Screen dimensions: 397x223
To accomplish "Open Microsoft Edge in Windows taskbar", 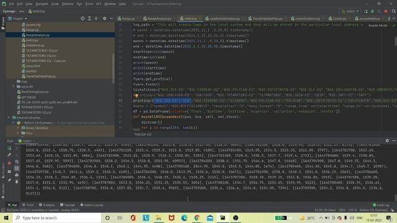I will point(184,217).
